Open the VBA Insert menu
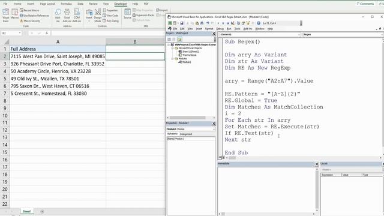 (199, 29)
